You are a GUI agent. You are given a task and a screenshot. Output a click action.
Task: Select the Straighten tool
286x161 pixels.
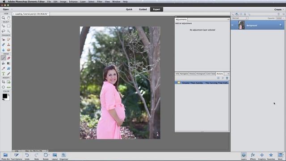pos(8,87)
